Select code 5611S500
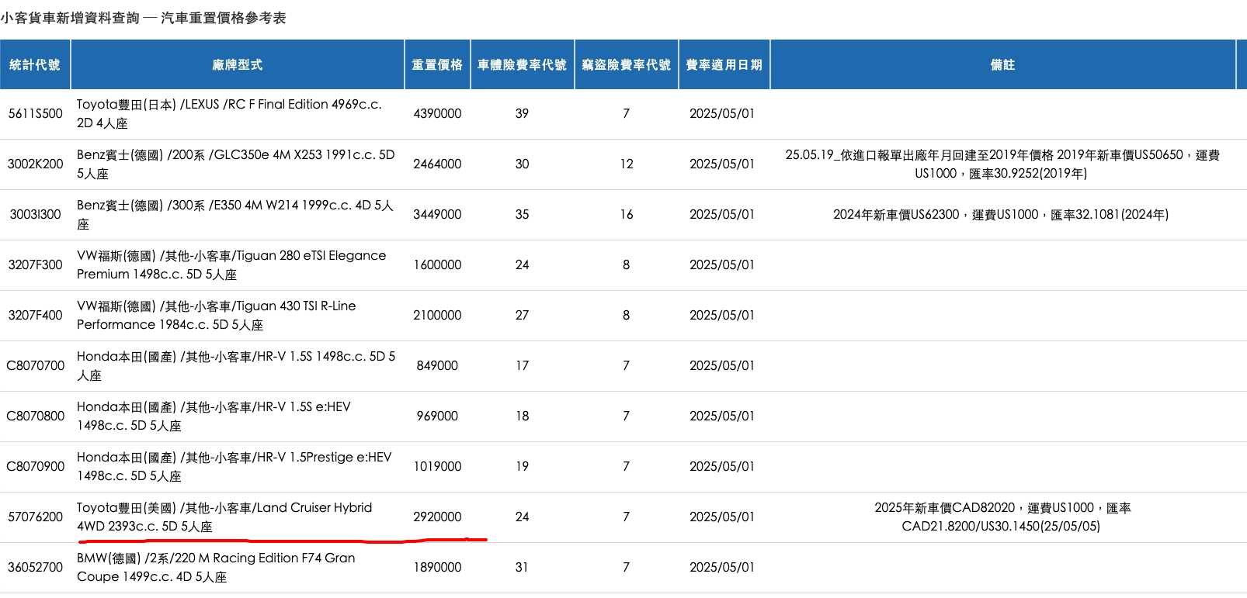This screenshot has height=598, width=1247. 35,113
